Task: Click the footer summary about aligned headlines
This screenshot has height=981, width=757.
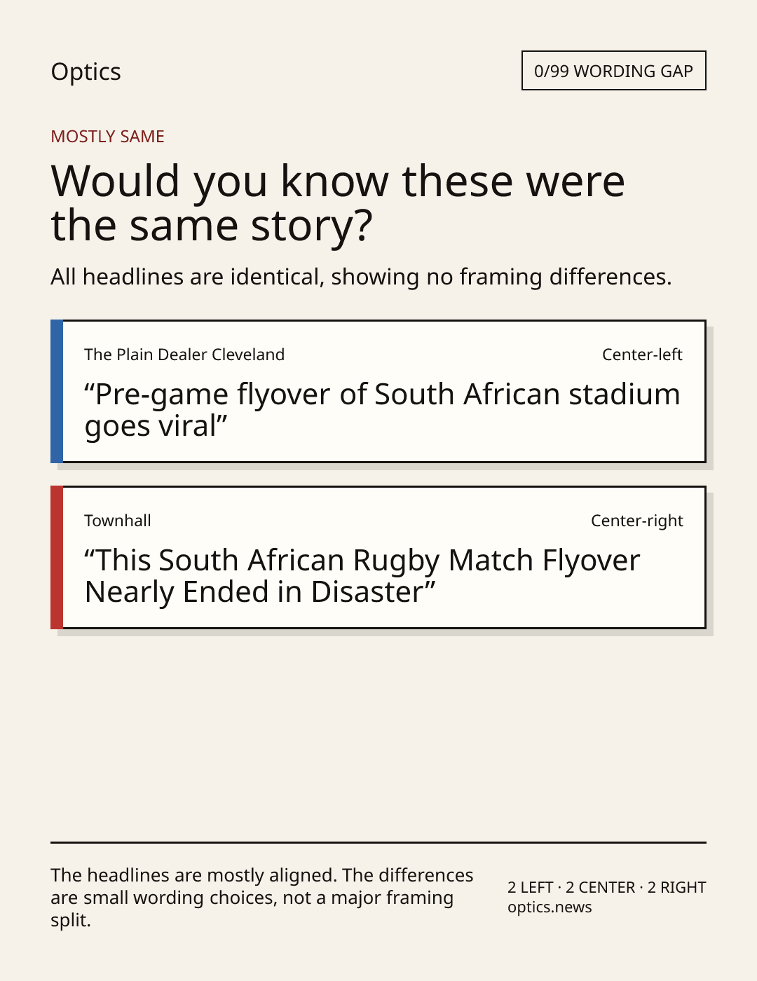Action: click(x=262, y=898)
